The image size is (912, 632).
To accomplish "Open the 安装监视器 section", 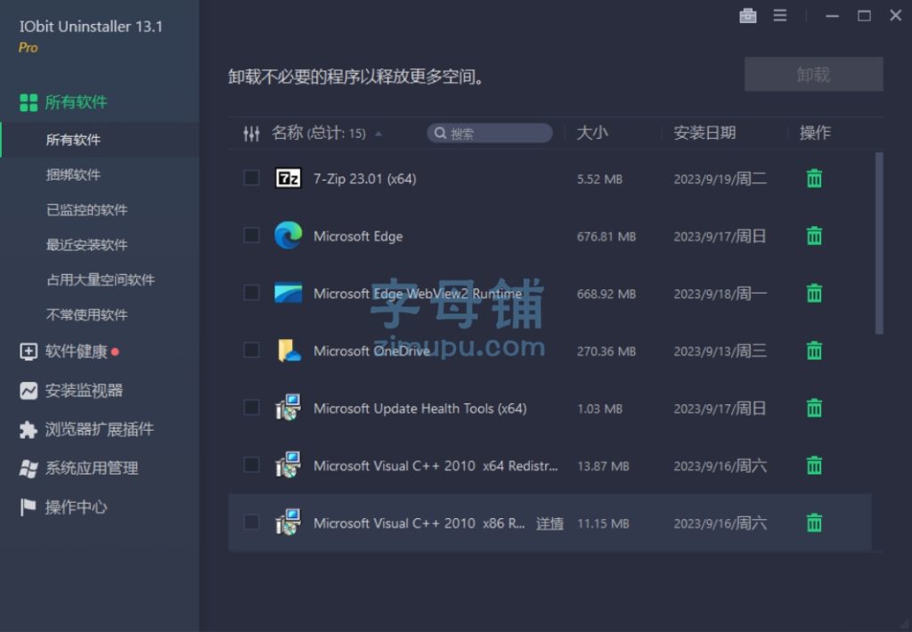I will (84, 391).
